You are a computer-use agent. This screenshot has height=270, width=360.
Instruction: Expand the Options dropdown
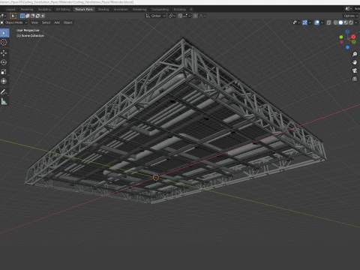coord(350,16)
